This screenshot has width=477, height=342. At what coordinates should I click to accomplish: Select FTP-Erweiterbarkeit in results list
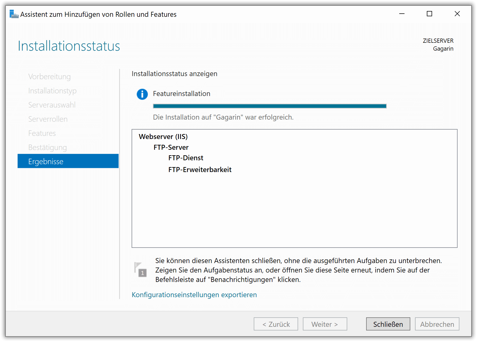tap(200, 170)
